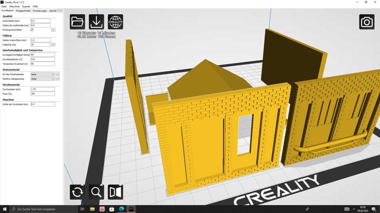380x213 pixels.
Task: Open the red gift app in taskbar
Action: 102,209
